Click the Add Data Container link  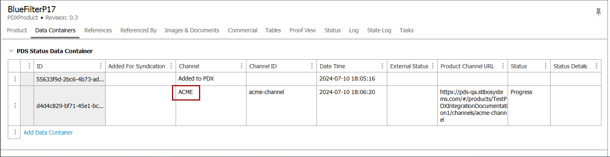48,132
